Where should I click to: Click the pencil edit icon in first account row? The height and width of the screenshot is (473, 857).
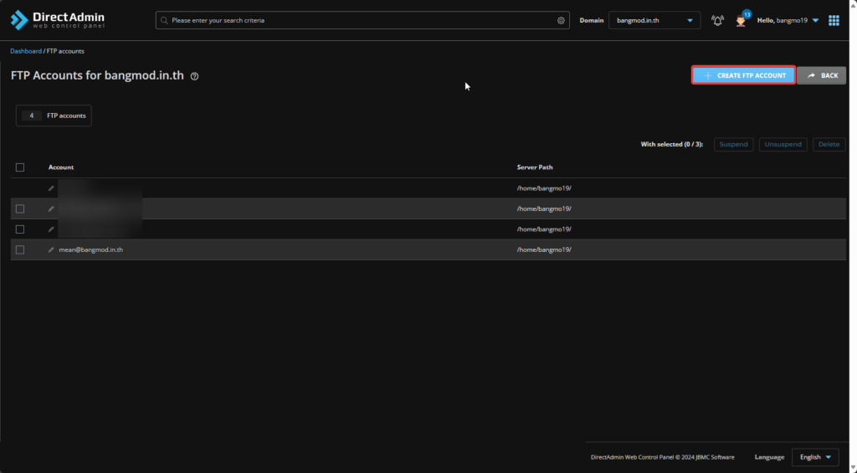pyautogui.click(x=51, y=188)
